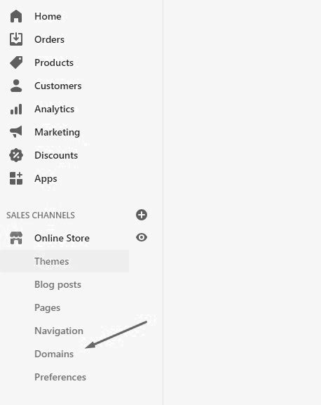This screenshot has width=321, height=405.
Task: Click the Discounts percent badge icon
Action: click(16, 155)
